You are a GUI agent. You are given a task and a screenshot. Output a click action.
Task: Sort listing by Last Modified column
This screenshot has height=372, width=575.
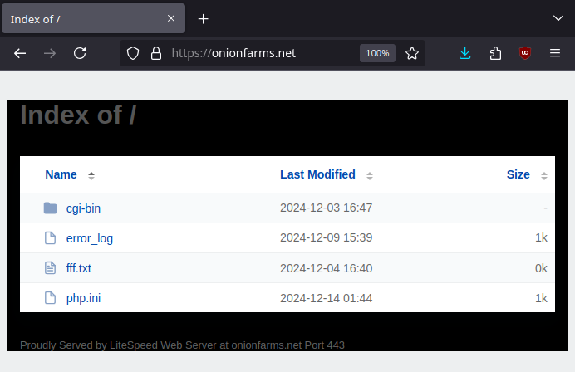(x=317, y=174)
